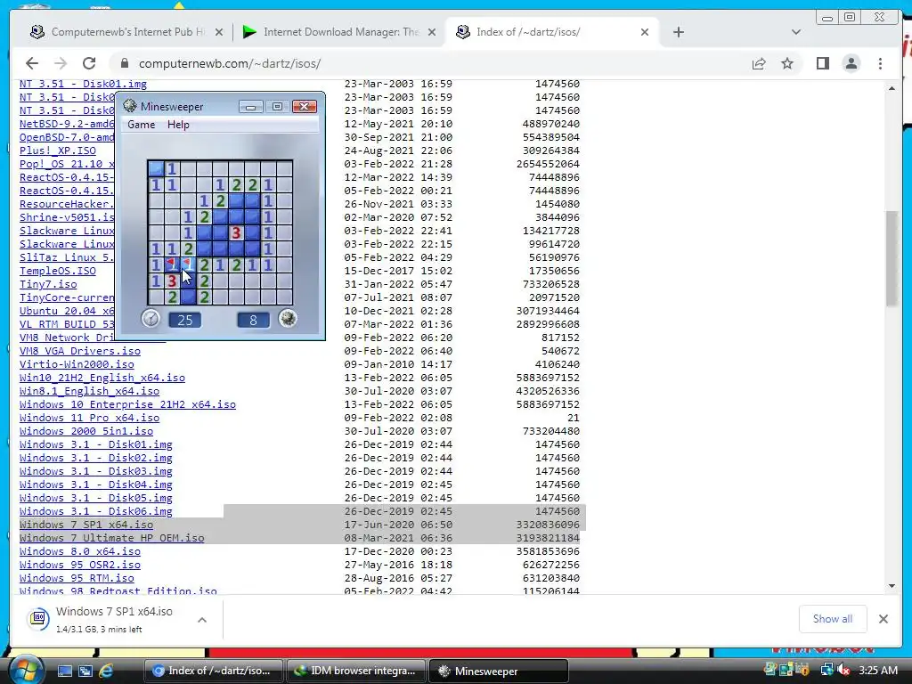Open Plus! XP.ISO link
The image size is (912, 684).
point(58,151)
